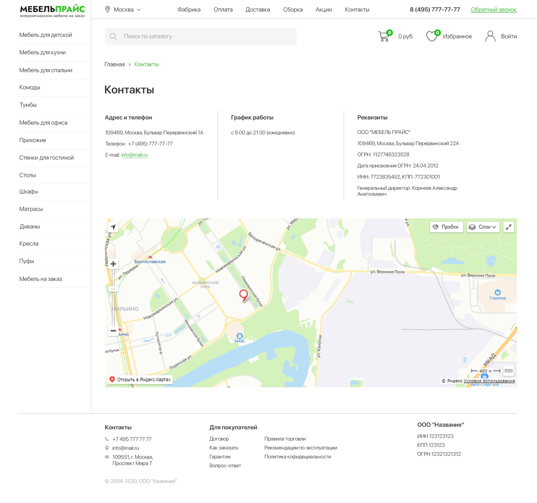Open Стенки для гостиной category
The image size is (537, 503).
47,158
